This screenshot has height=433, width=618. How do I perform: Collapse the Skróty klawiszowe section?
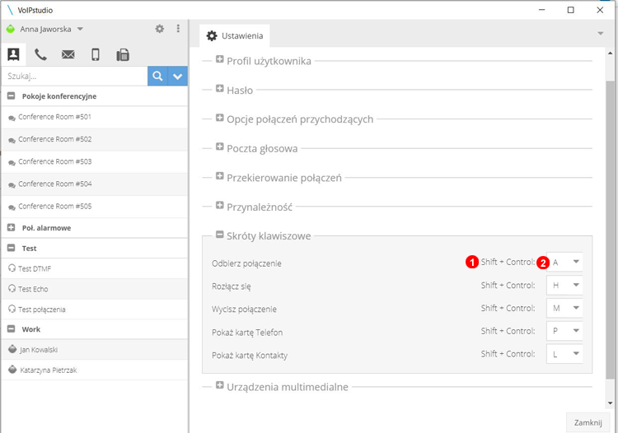[x=220, y=235]
